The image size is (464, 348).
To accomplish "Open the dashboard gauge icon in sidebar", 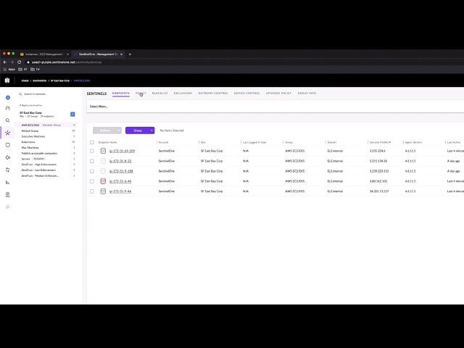I will click(x=7, y=108).
